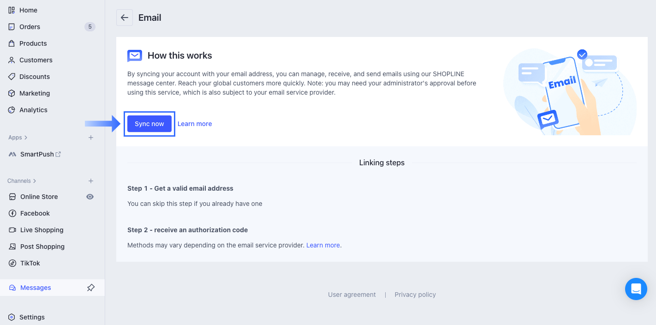Open the Privacy policy link
The width and height of the screenshot is (656, 325).
pos(415,294)
